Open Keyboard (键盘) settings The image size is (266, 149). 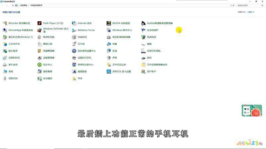click(x=146, y=44)
